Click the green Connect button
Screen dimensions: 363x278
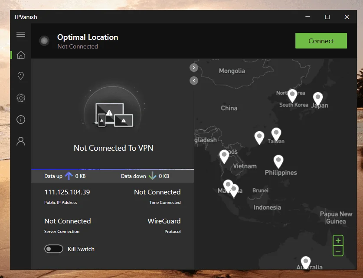click(321, 41)
